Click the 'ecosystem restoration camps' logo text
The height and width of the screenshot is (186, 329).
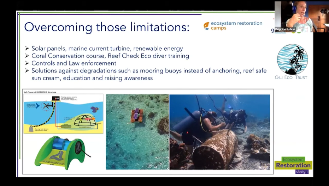pyautogui.click(x=236, y=26)
